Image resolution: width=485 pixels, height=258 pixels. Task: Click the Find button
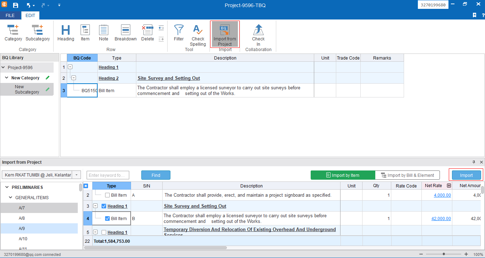click(x=156, y=175)
